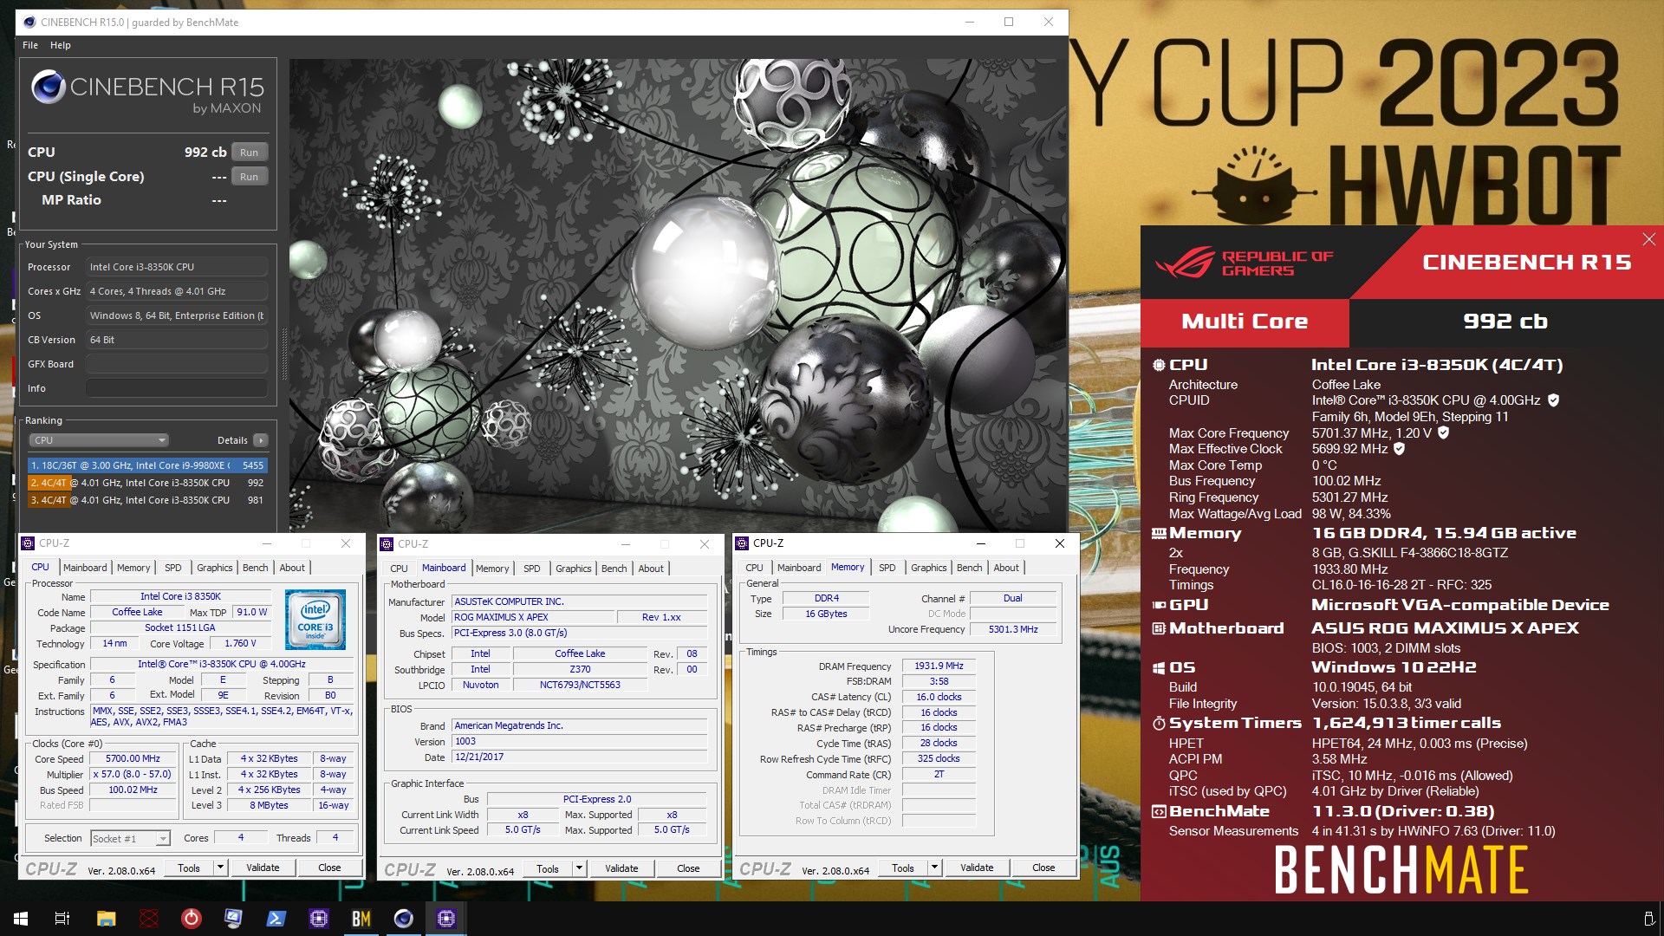Click the GFX Board field

pos(177,364)
